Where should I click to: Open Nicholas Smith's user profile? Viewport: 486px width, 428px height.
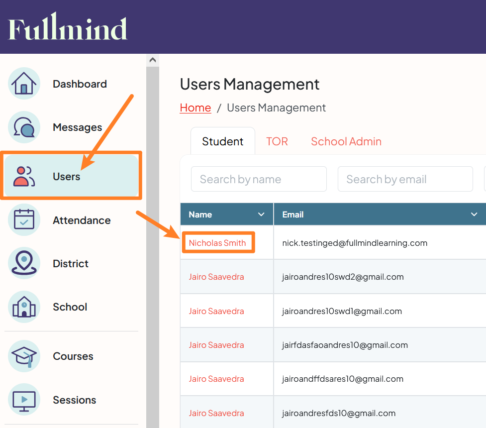(x=218, y=242)
